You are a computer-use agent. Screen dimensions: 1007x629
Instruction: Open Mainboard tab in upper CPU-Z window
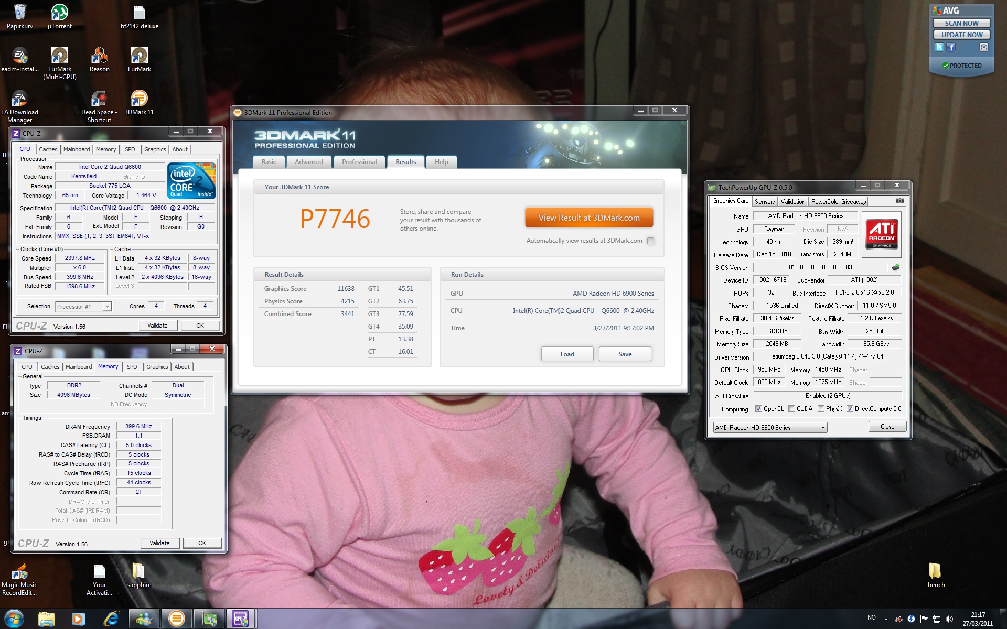coord(77,149)
